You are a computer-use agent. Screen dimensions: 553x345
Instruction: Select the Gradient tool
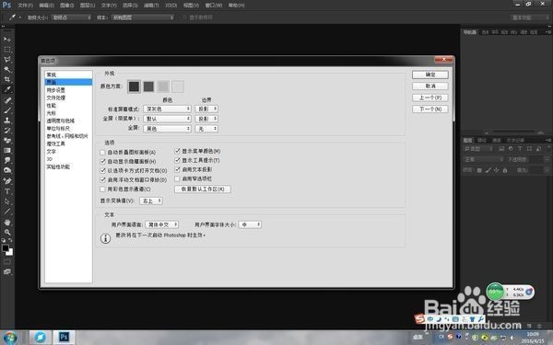point(7,150)
